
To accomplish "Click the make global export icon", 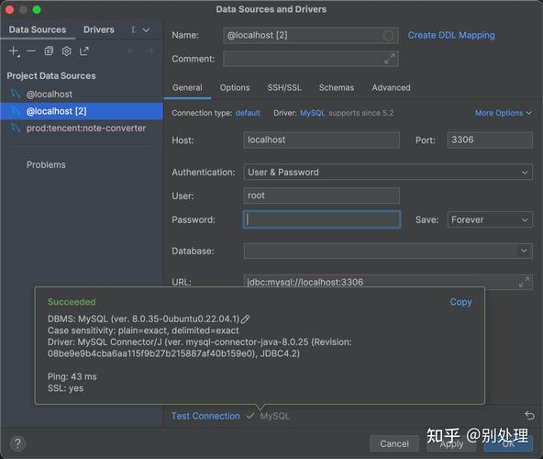I will (x=84, y=51).
